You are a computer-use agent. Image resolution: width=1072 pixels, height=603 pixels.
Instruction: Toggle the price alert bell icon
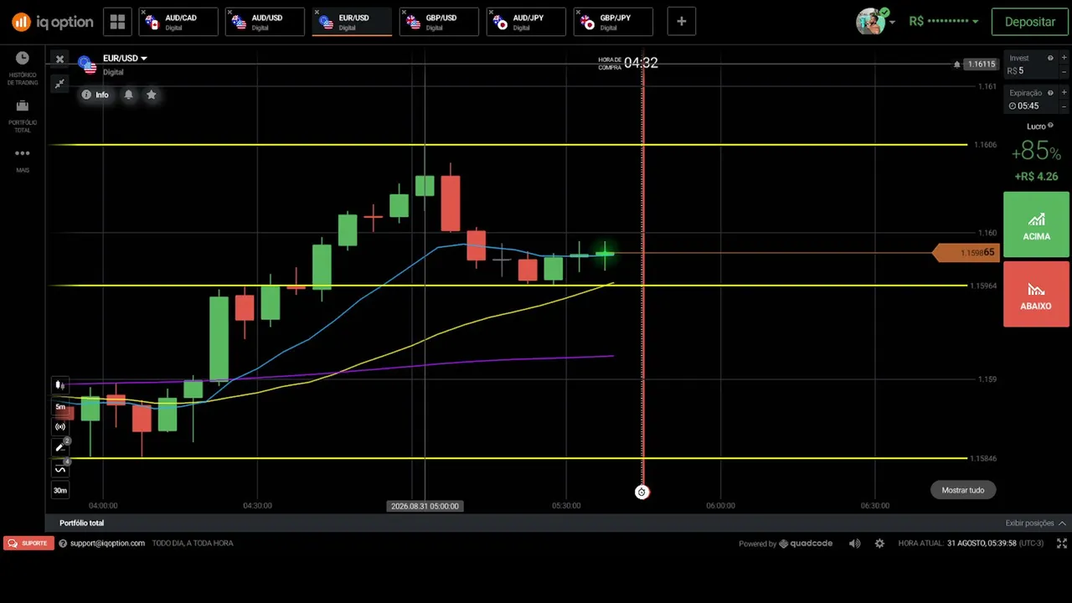pyautogui.click(x=129, y=95)
